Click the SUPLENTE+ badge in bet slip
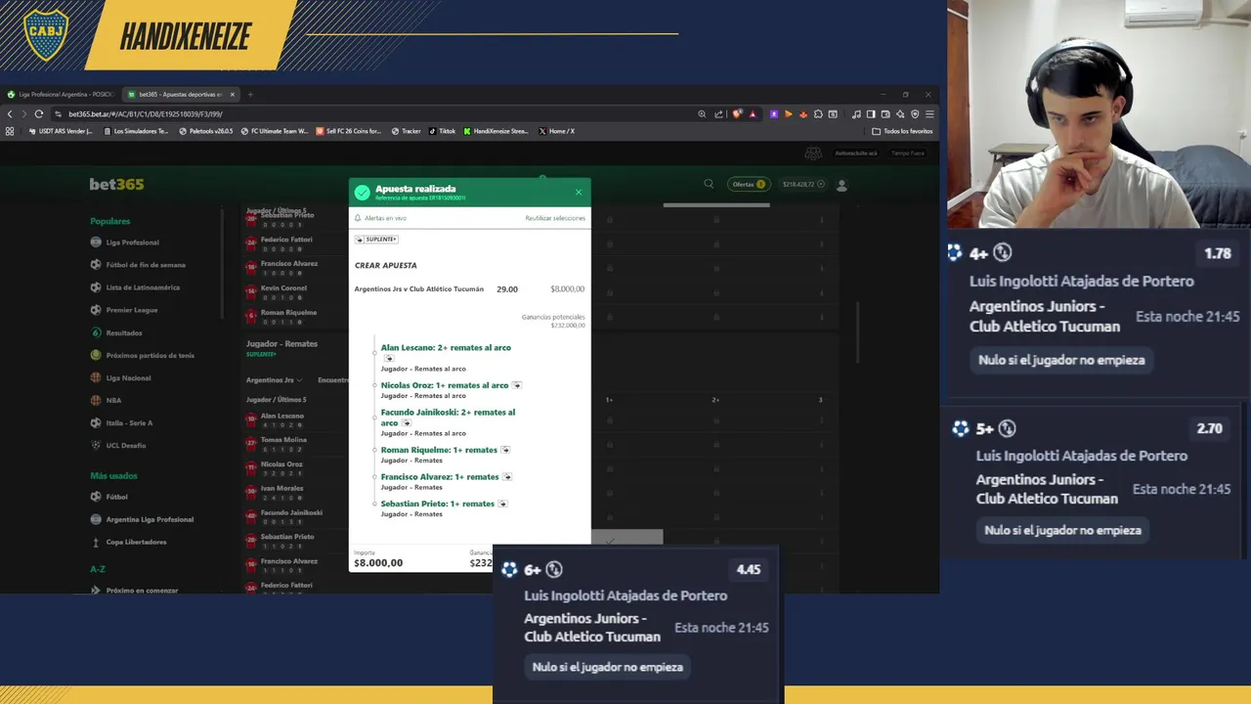Viewport: 1251px width, 704px height. tap(376, 240)
